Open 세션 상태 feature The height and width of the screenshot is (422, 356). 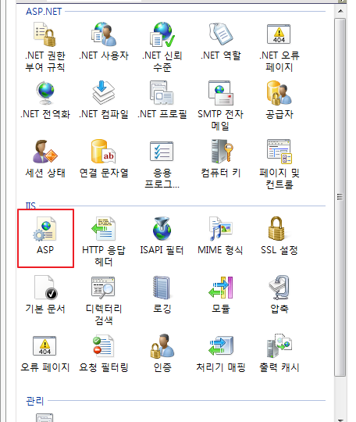click(45, 159)
